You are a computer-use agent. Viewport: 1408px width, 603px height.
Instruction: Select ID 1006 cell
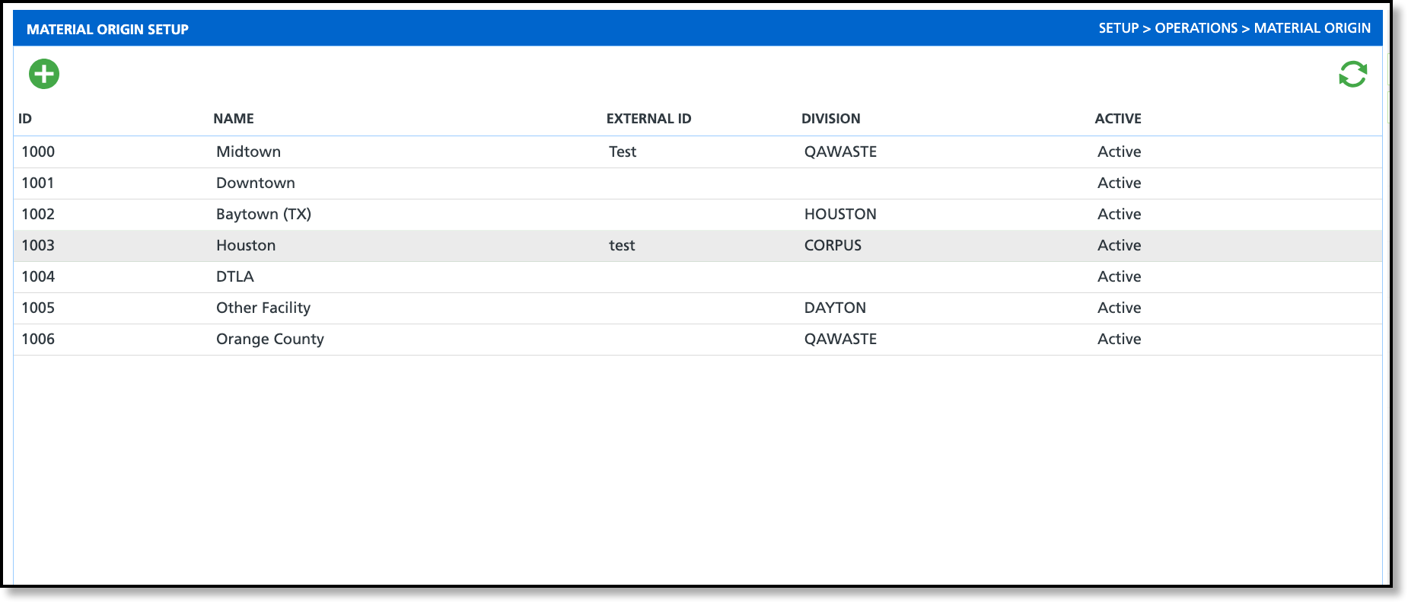[38, 339]
